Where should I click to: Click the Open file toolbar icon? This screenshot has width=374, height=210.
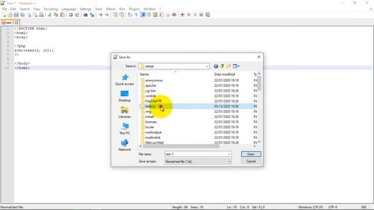10,15
